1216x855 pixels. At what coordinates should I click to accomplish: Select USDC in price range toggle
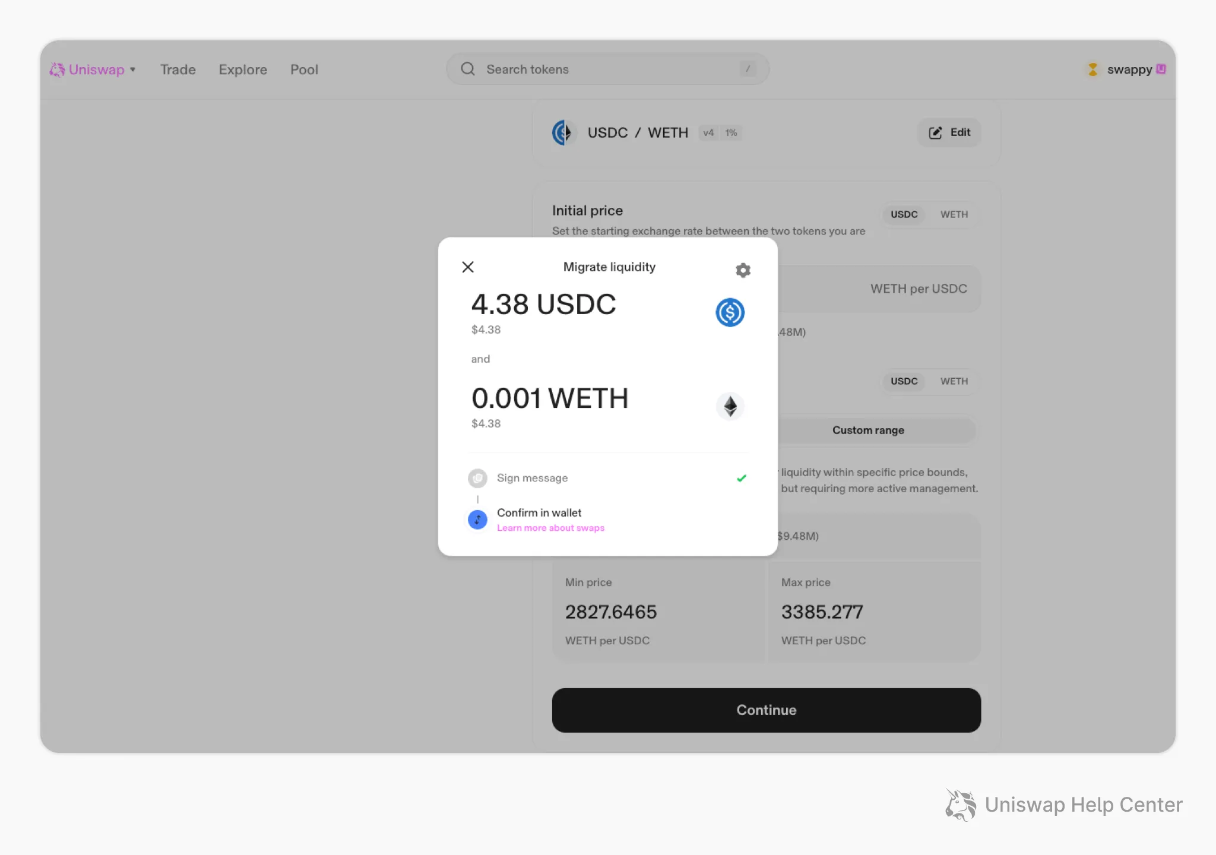[904, 381]
